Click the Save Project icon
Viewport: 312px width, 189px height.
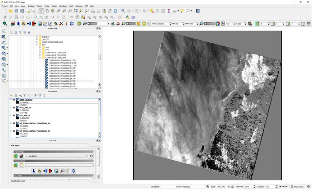tap(16, 11)
